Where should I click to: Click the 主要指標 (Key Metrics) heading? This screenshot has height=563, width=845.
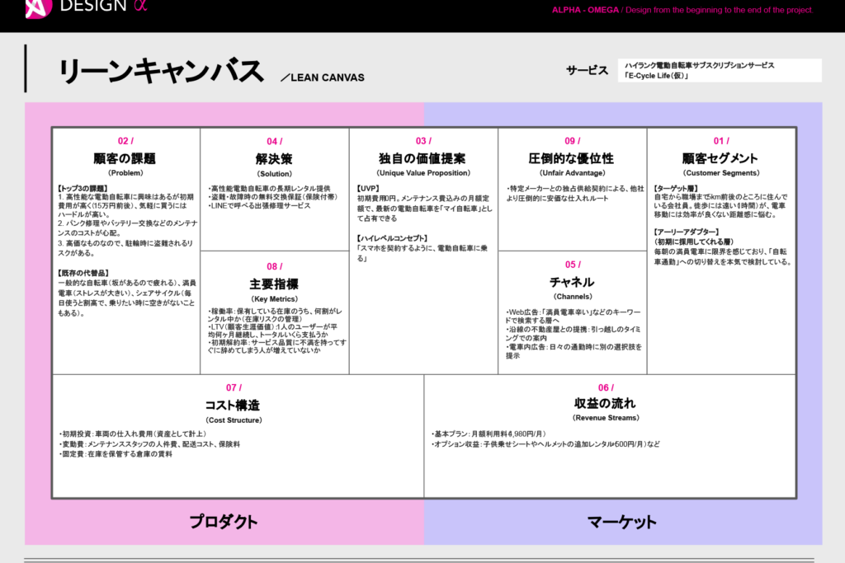(274, 284)
